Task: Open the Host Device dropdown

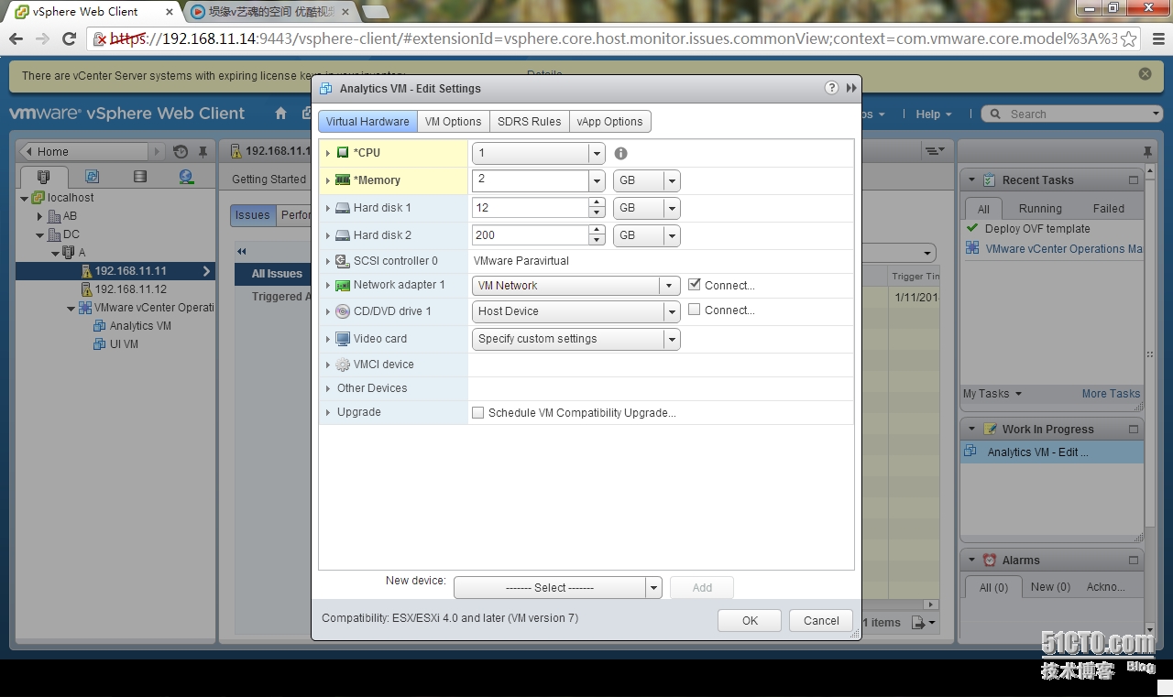Action: (672, 311)
